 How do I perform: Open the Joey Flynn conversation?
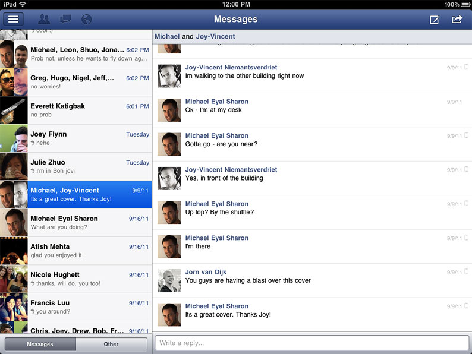(89, 138)
